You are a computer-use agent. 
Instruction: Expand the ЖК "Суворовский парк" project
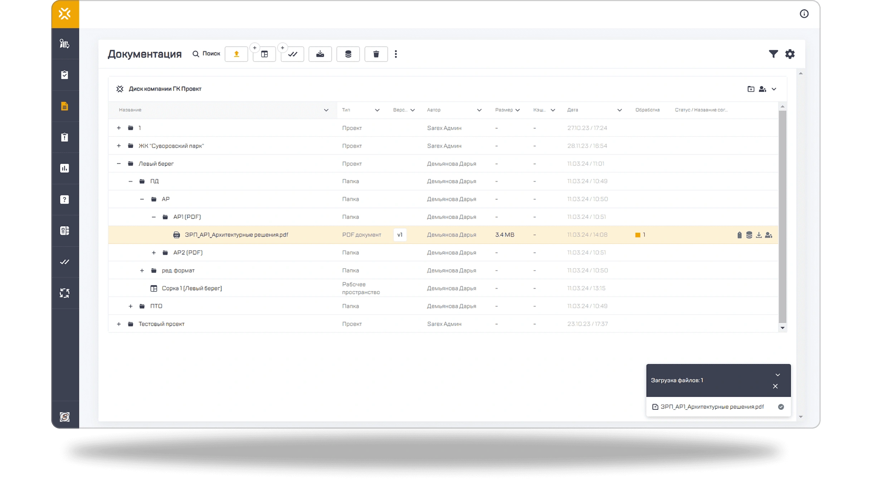[x=119, y=146]
